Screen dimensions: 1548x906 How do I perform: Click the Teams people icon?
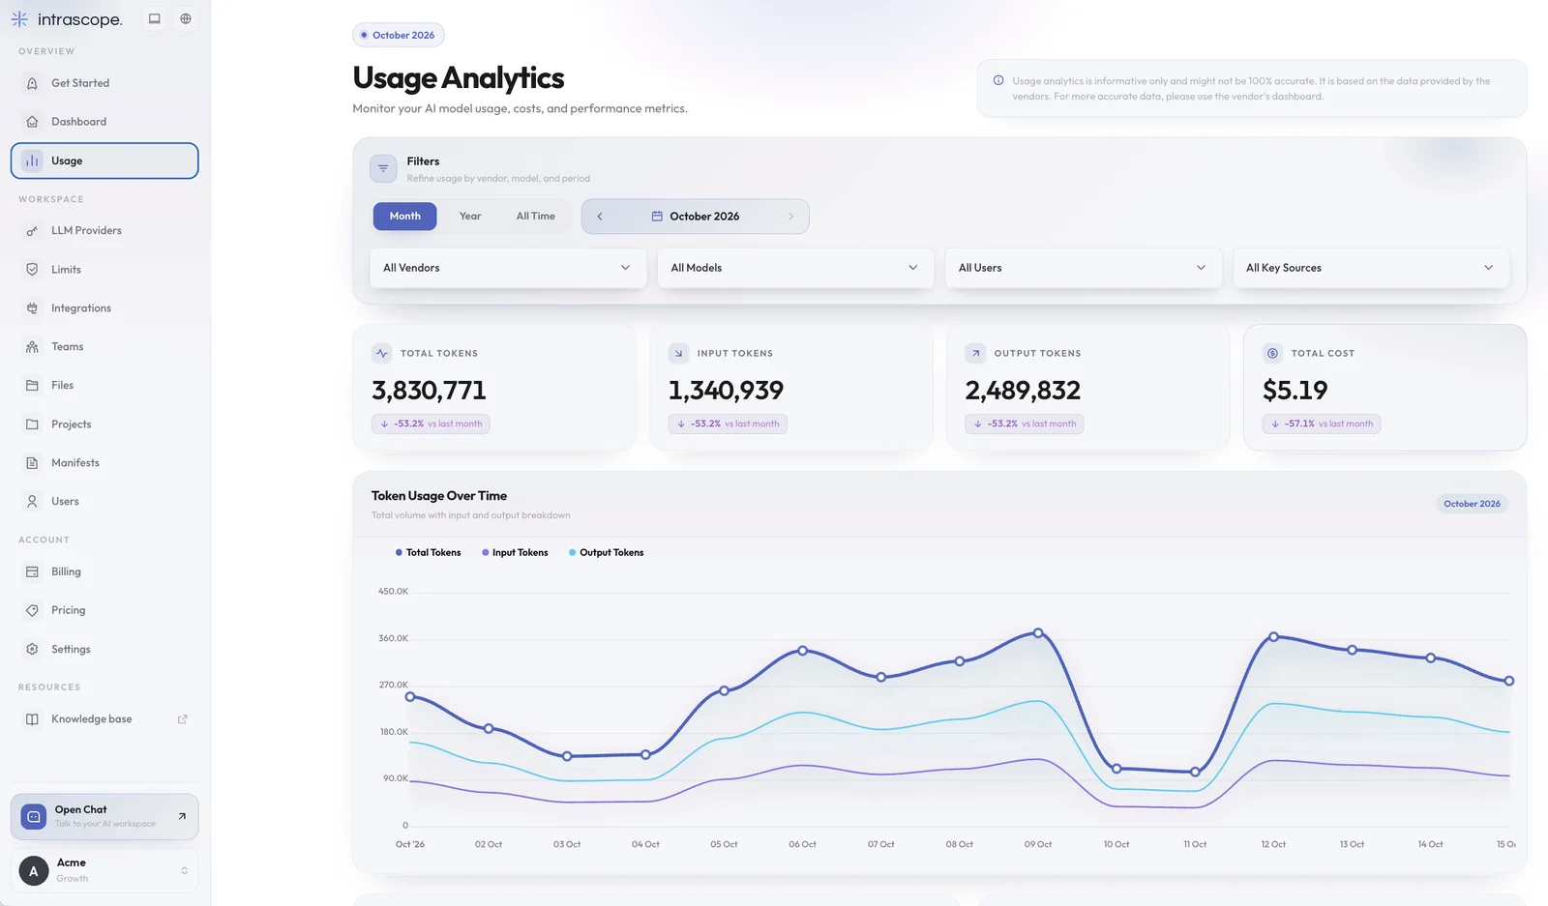coord(32,346)
